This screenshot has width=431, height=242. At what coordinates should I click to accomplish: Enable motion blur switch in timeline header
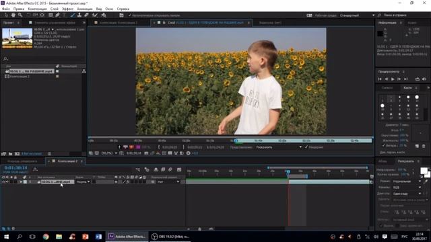170,169
